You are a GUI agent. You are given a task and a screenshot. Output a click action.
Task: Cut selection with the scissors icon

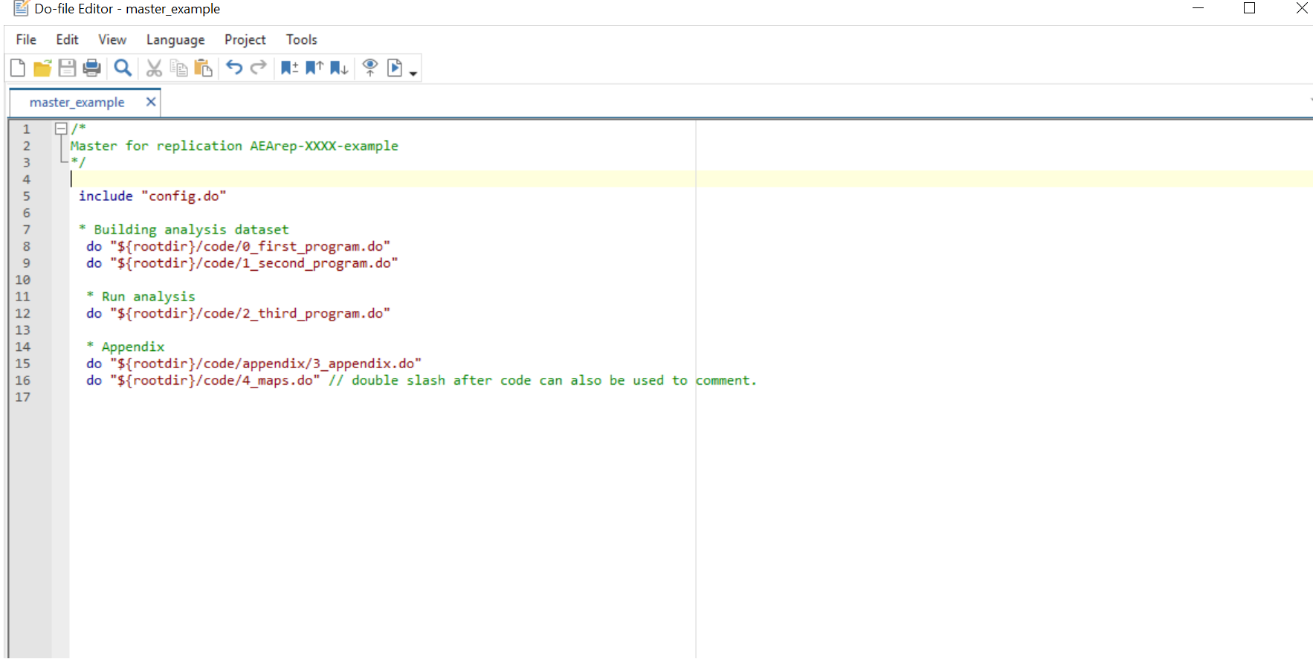154,68
